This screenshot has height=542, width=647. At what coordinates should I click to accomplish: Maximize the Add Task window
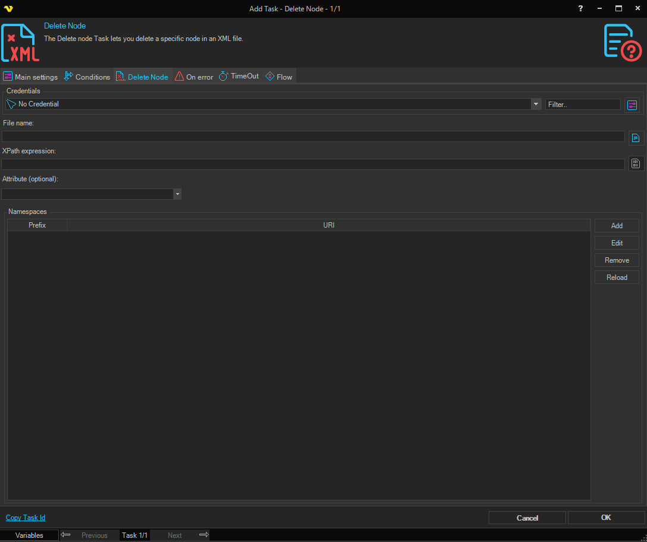click(618, 9)
